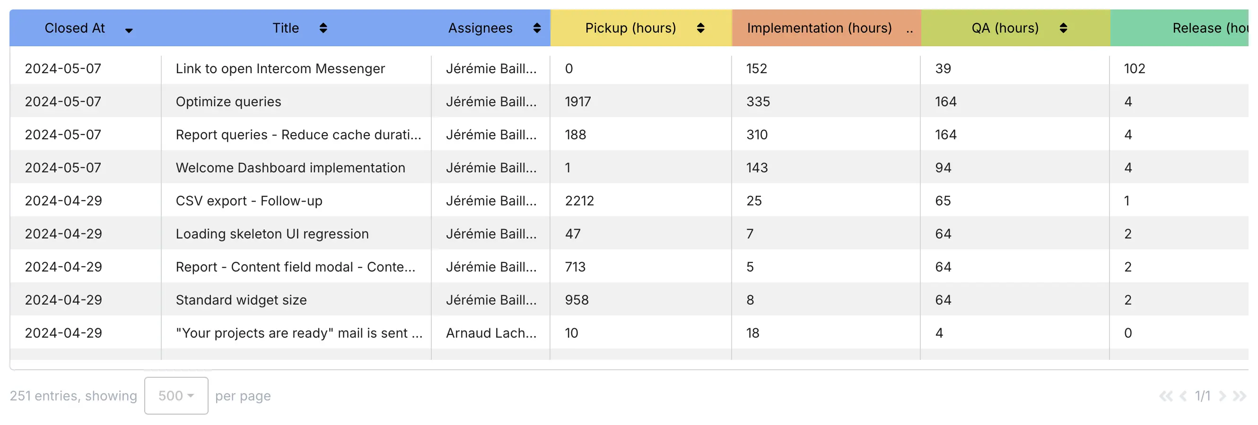
Task: Sort the Title column
Action: pyautogui.click(x=323, y=28)
